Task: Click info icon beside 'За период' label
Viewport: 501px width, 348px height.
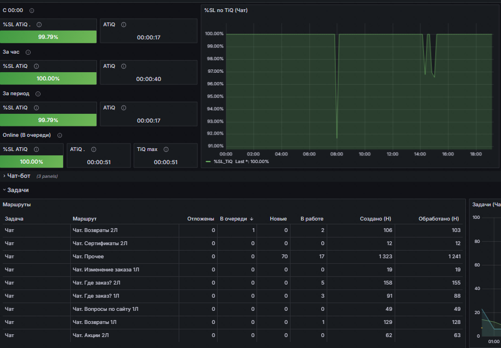Action: 38,94
